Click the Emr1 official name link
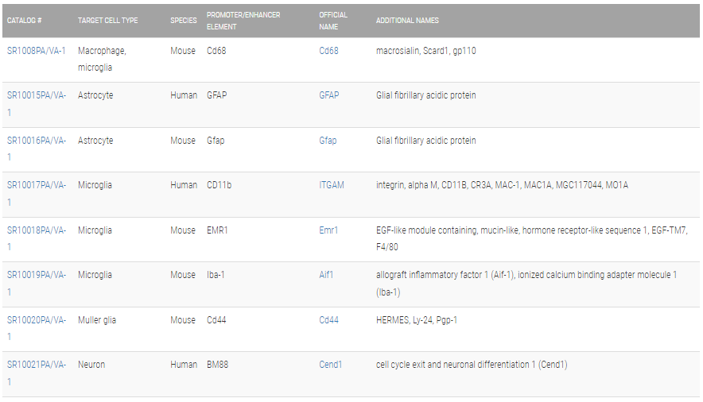The image size is (703, 402). pos(328,230)
